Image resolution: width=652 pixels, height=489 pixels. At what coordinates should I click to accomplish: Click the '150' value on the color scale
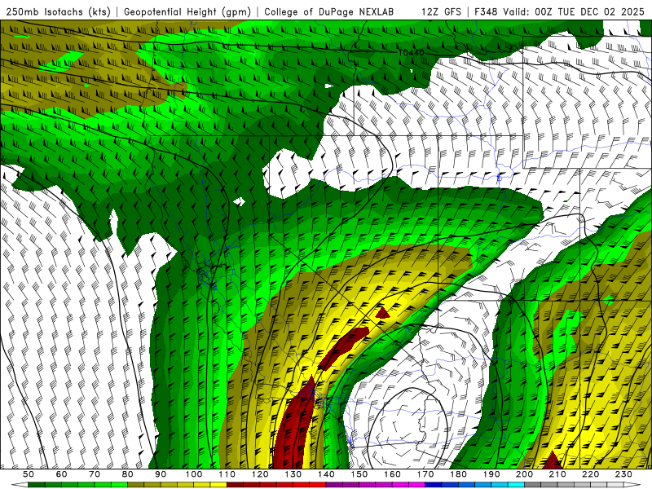(x=359, y=474)
